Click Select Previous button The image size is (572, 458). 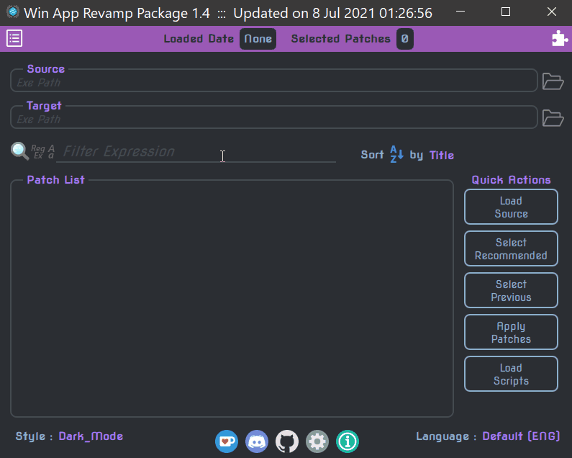[511, 290]
